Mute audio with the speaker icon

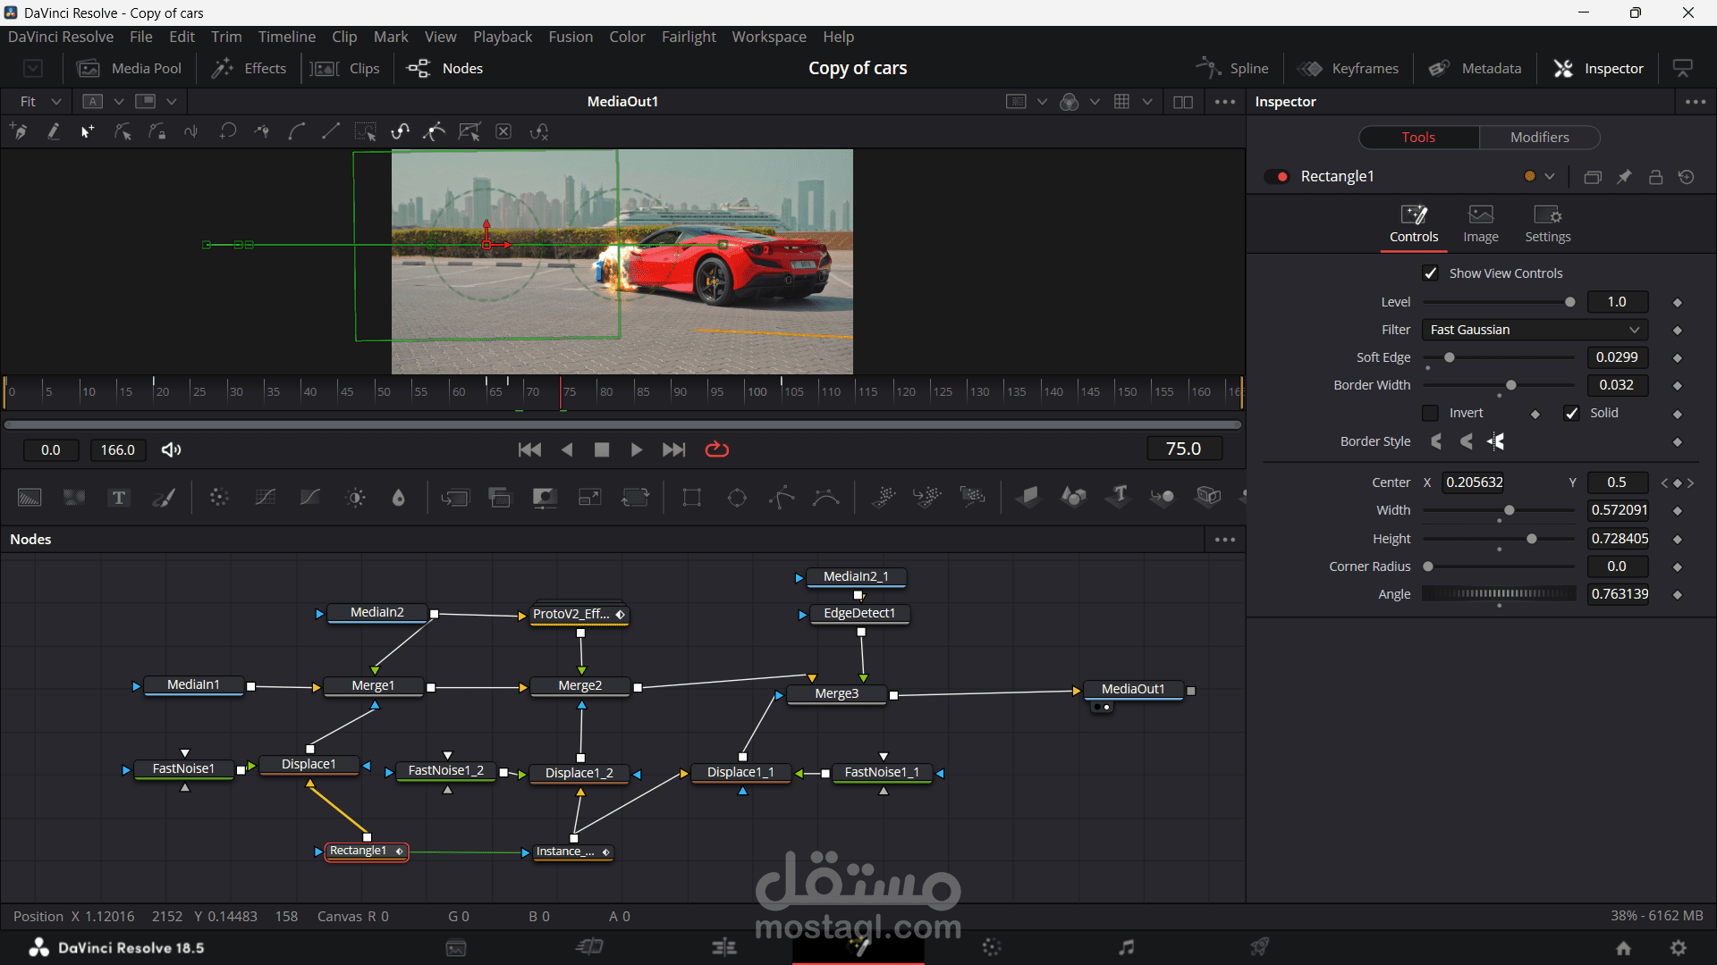click(x=171, y=449)
